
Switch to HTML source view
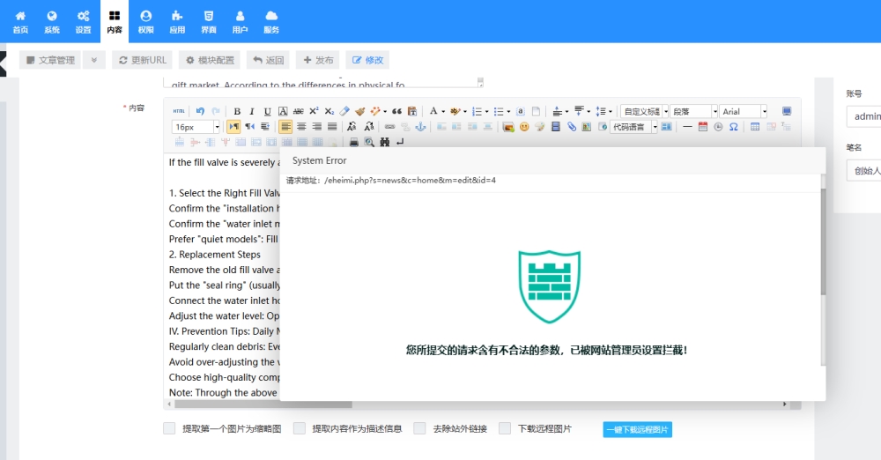point(179,111)
